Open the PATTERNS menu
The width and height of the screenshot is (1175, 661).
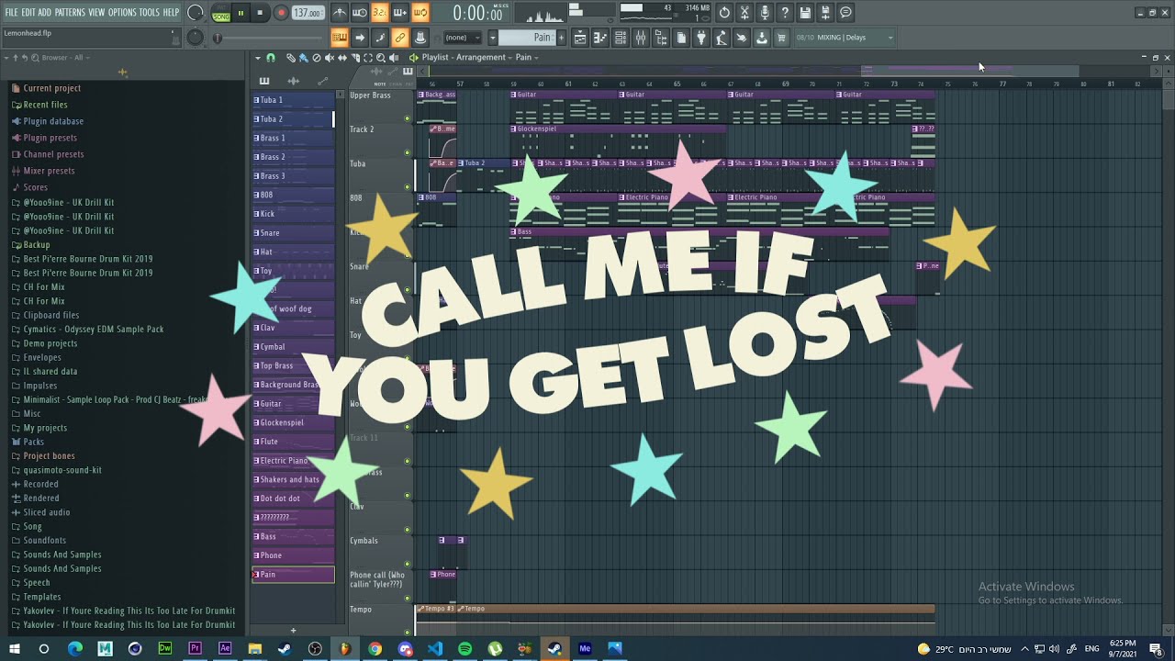coord(70,12)
